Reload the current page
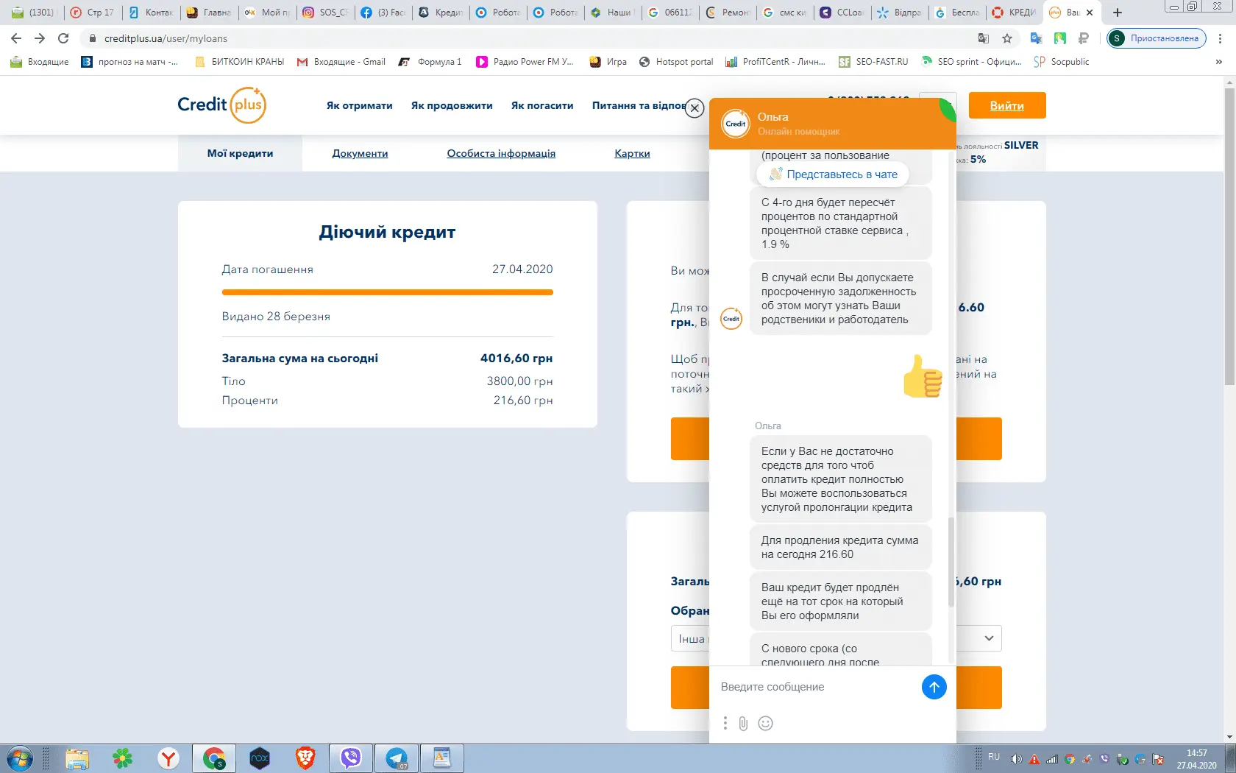Image resolution: width=1236 pixels, height=773 pixels. tap(63, 38)
